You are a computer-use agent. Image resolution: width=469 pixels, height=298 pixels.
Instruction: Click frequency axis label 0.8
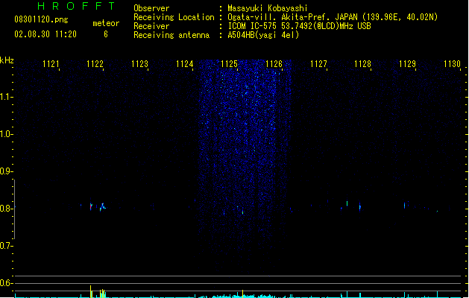coord(6,209)
